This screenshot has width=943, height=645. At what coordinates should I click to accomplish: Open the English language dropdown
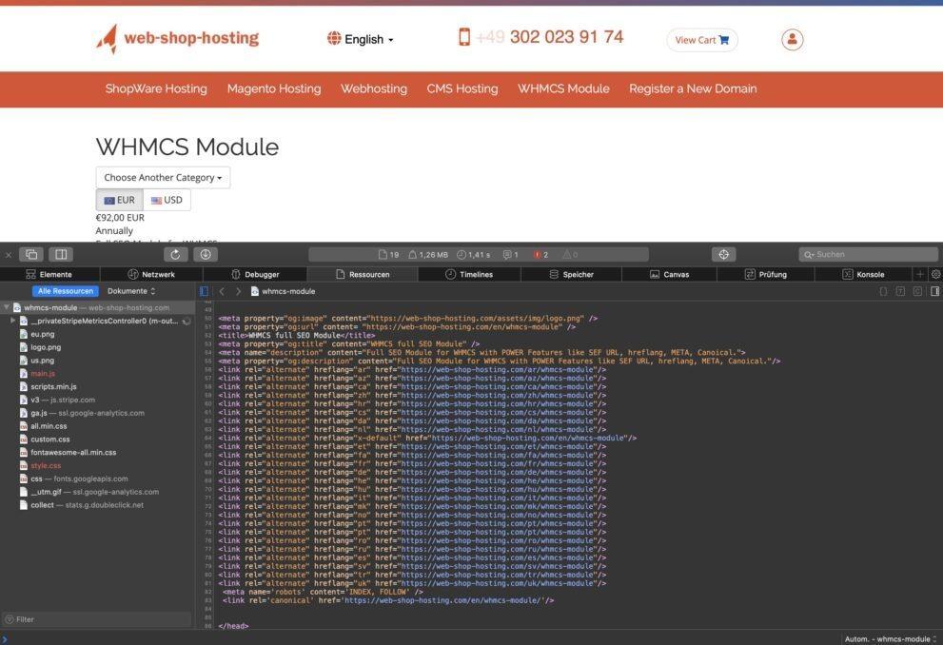pos(361,39)
